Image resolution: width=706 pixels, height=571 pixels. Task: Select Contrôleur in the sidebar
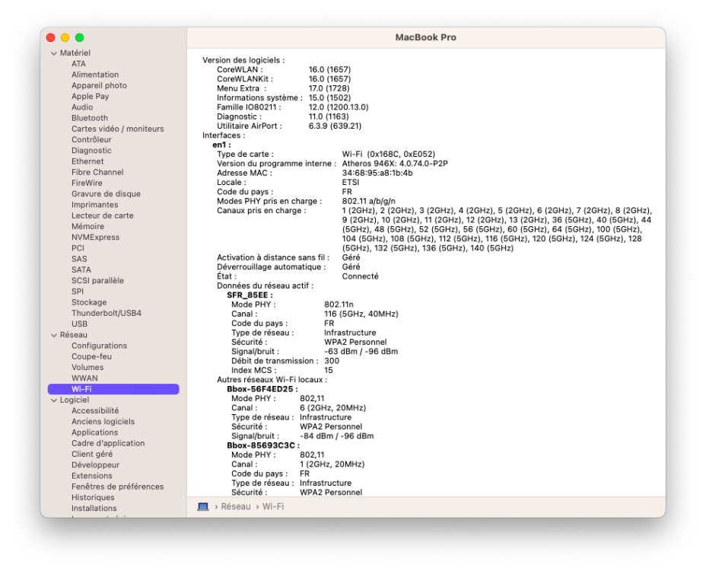coord(91,140)
